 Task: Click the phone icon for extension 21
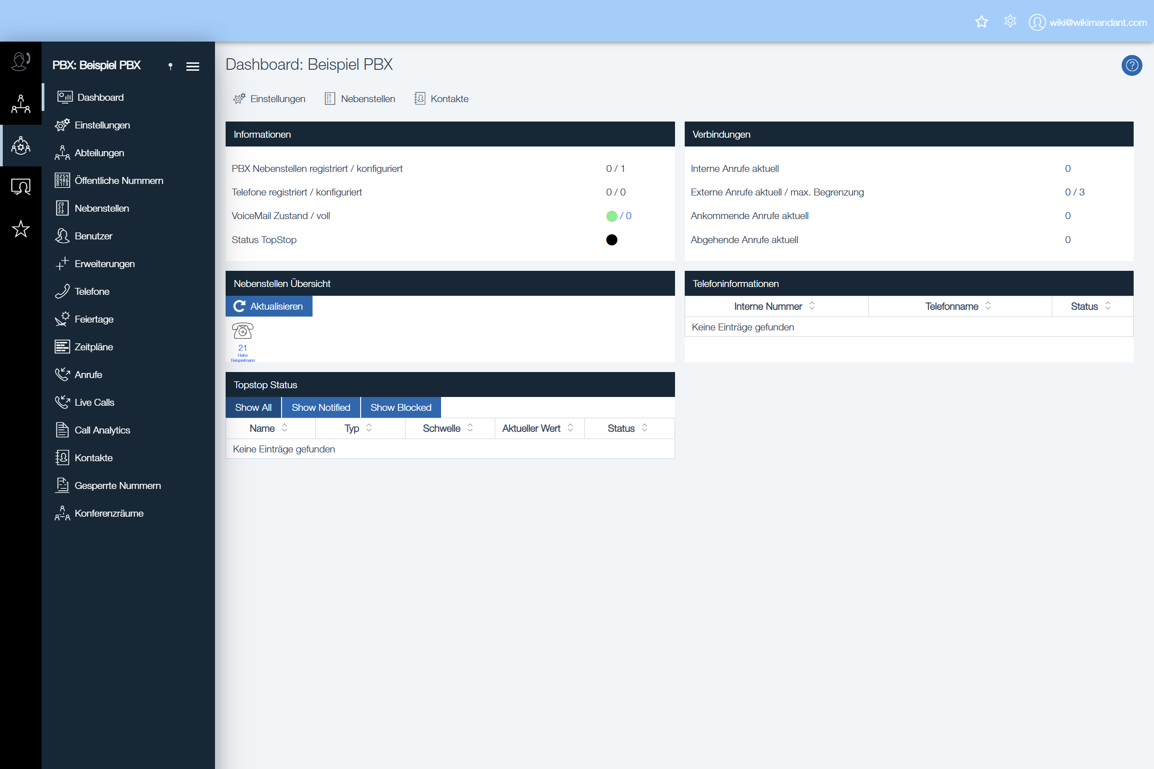tap(242, 331)
